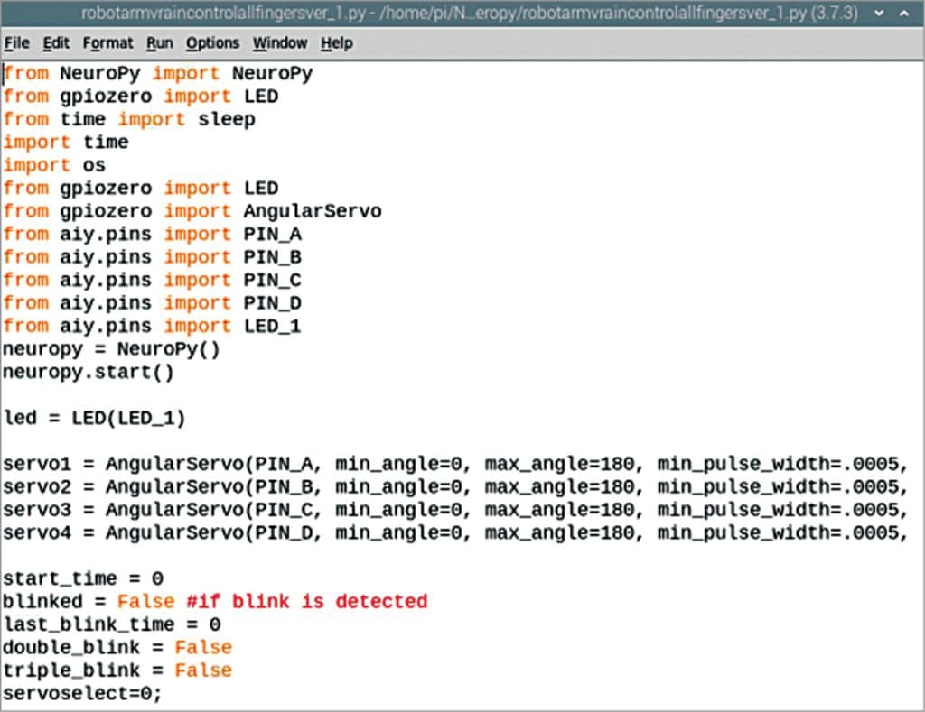925x712 pixels.
Task: Open the Run menu
Action: 160,43
